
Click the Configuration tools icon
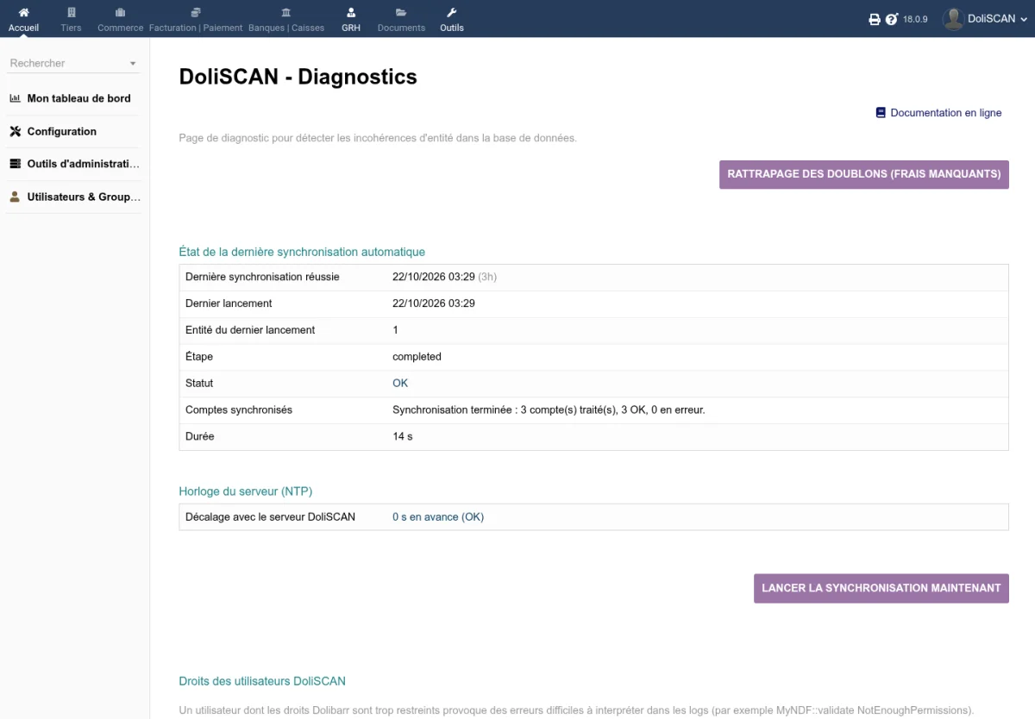16,132
